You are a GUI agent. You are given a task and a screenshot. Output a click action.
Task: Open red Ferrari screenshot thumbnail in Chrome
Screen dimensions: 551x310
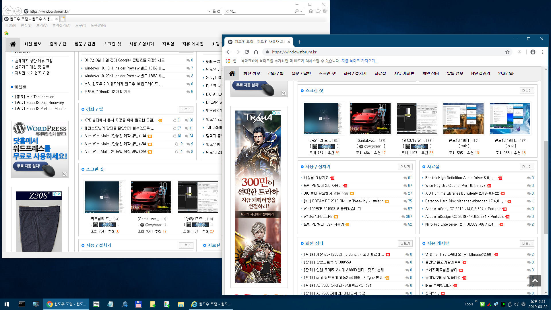[x=370, y=118]
